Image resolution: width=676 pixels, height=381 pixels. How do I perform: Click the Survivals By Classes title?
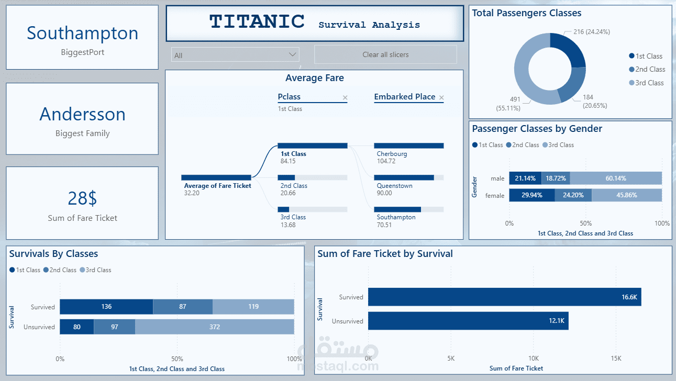pyautogui.click(x=53, y=254)
